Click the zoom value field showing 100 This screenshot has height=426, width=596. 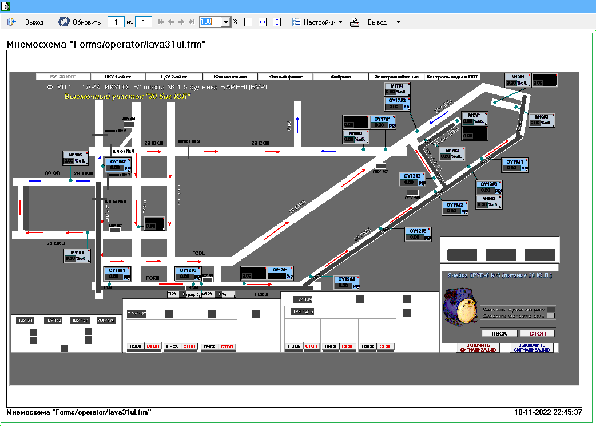(x=210, y=22)
